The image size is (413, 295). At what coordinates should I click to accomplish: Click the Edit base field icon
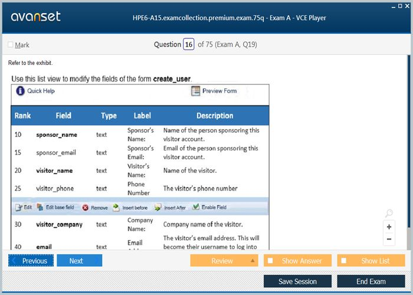(40, 208)
